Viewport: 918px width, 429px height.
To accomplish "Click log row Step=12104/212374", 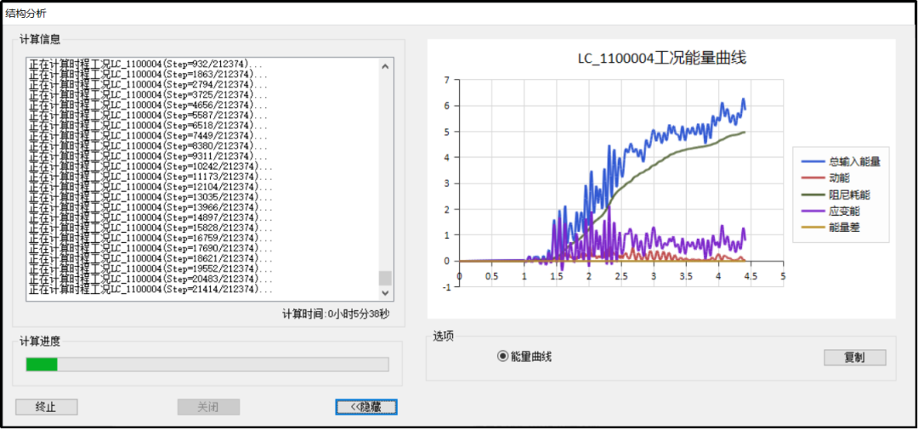I will tap(151, 187).
